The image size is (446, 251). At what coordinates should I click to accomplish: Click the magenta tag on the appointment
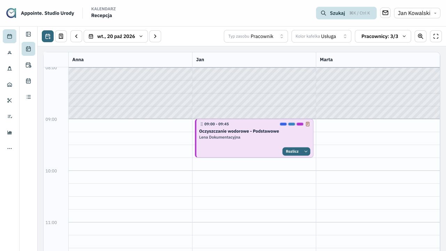(300, 124)
